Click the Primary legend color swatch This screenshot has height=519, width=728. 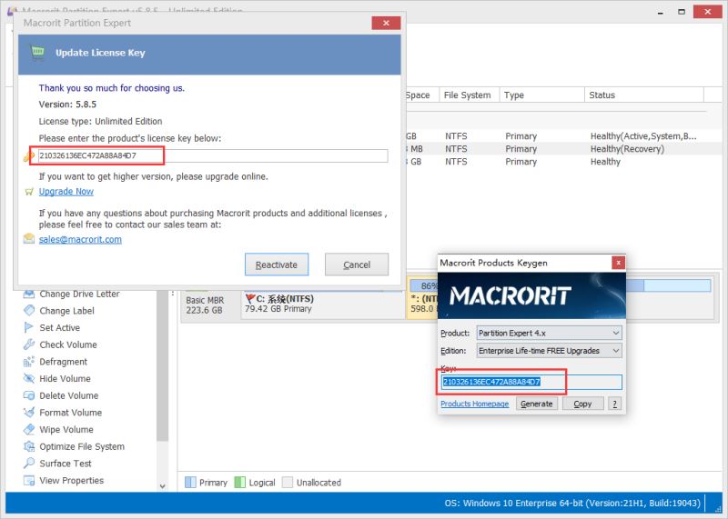190,483
